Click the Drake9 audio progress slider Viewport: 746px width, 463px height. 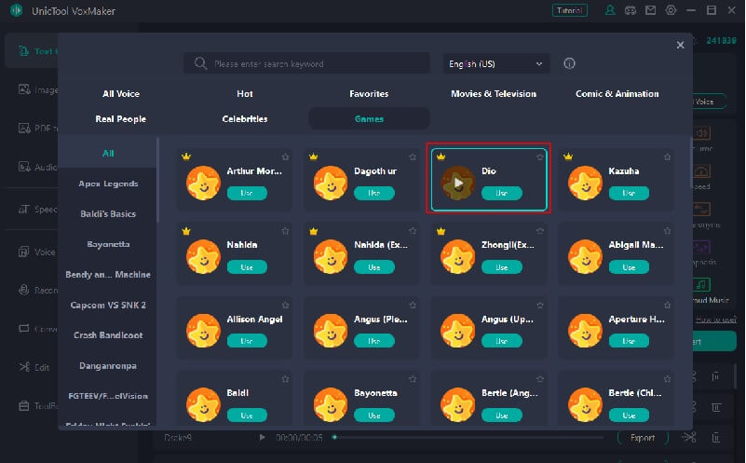tap(468, 437)
